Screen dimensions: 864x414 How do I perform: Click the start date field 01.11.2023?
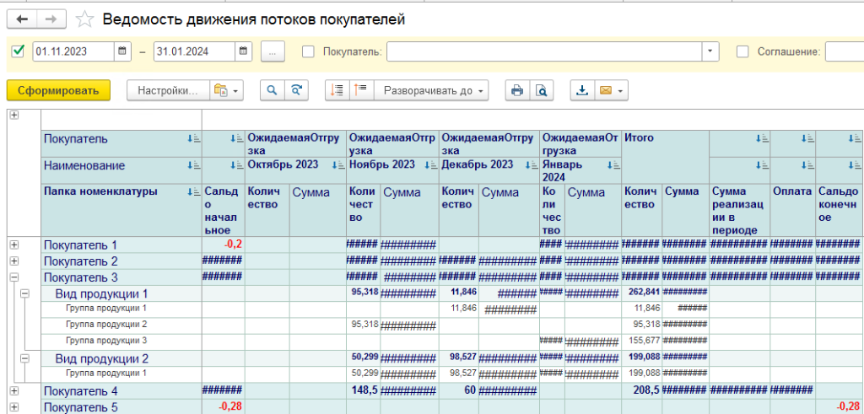point(74,51)
